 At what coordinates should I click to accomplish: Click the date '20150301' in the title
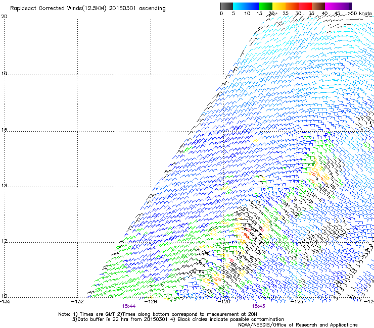(x=122, y=9)
